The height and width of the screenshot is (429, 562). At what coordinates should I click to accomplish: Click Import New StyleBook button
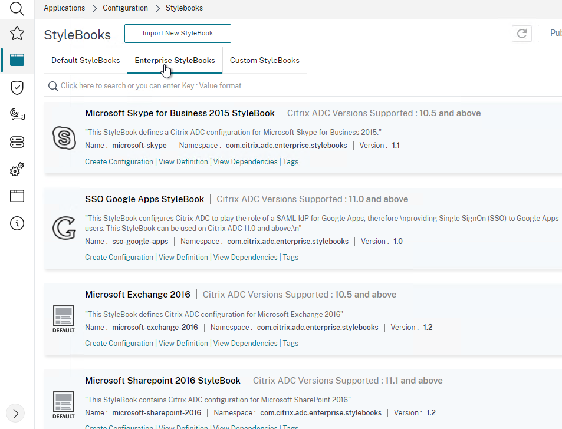[178, 34]
